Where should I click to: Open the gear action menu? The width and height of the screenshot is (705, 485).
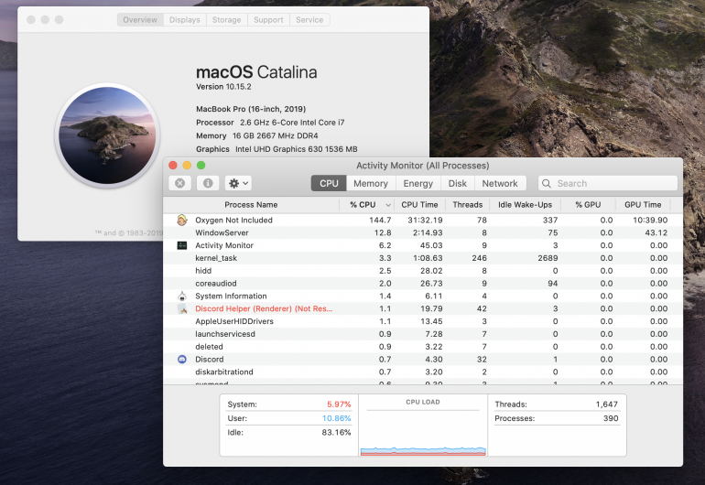click(238, 183)
